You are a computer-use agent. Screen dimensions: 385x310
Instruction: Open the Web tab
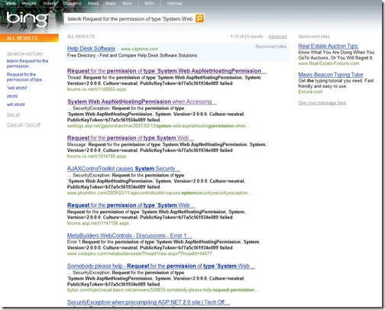(x=11, y=3)
